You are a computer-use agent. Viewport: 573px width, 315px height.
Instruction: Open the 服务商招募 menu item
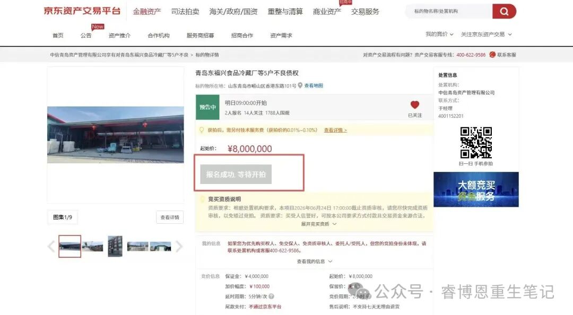pyautogui.click(x=200, y=36)
